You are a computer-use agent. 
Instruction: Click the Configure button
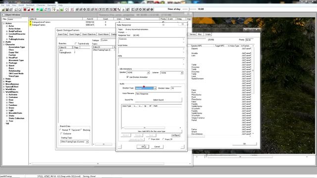[x=175, y=135]
